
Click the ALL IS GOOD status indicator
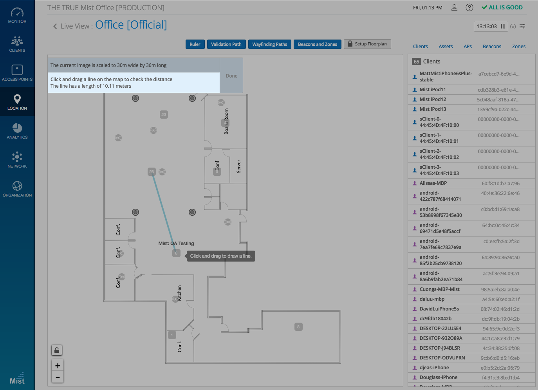pos(502,7)
